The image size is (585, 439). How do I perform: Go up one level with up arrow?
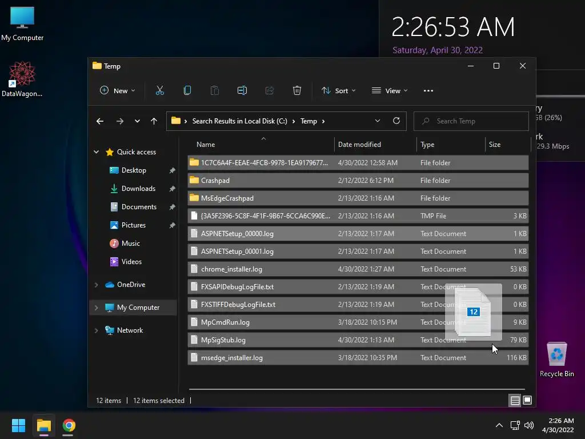154,121
